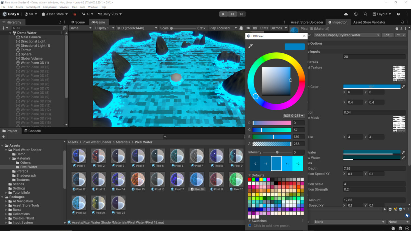Toggle the Frame Debugger bug icon in Game view
Screen dimensions: 411x231
tap(241, 28)
